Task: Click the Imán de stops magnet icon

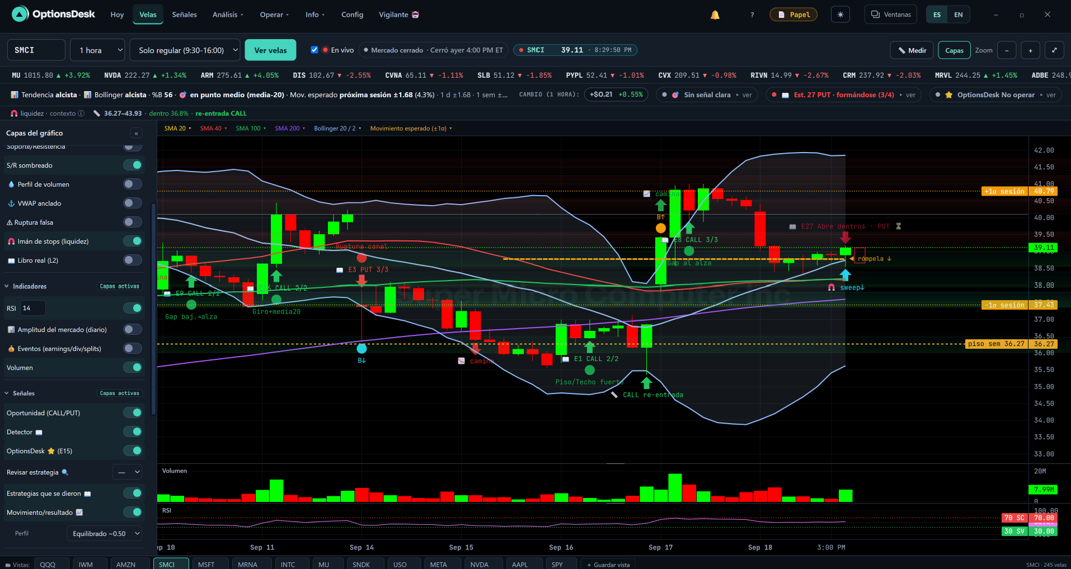Action: point(11,241)
